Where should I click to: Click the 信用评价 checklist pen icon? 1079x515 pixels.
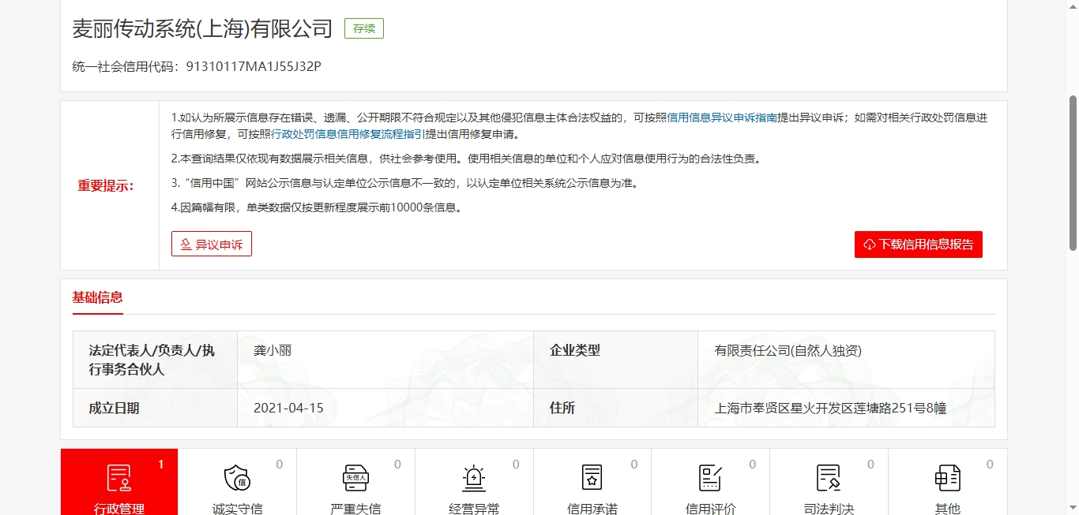click(710, 478)
